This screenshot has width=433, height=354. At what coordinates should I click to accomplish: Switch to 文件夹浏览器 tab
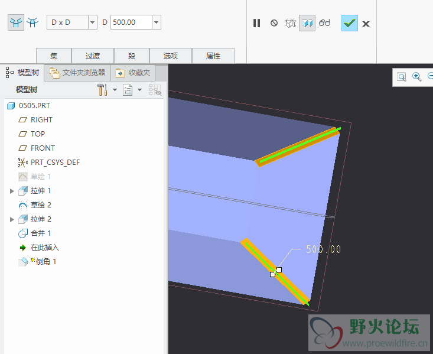(x=78, y=73)
